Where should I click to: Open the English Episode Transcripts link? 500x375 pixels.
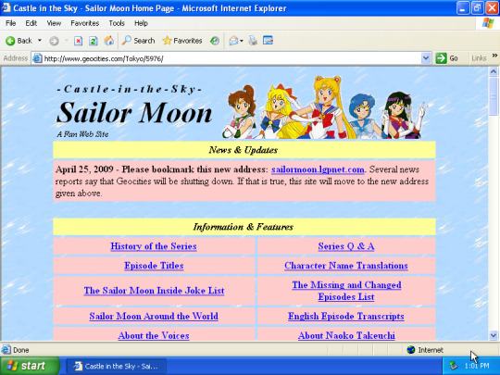point(346,316)
